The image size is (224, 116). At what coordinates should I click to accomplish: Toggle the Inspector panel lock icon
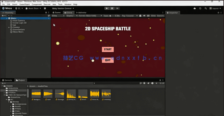click(x=218, y=13)
